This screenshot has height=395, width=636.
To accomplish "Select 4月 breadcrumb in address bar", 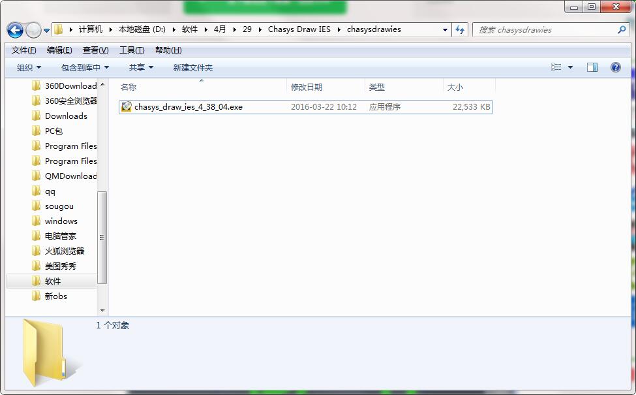I will [220, 29].
